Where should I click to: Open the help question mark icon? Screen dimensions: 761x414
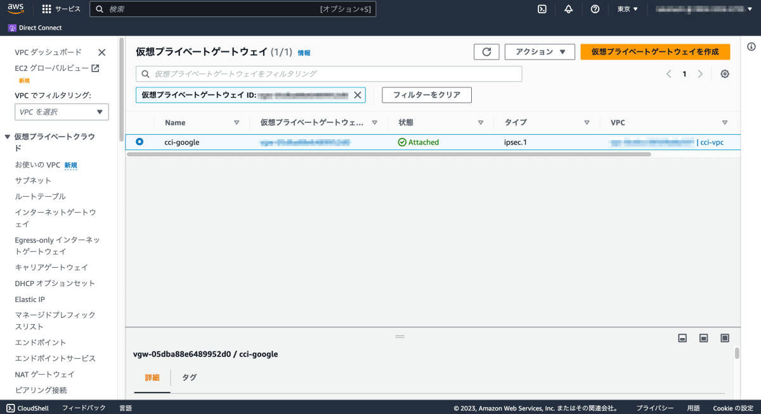pos(595,9)
